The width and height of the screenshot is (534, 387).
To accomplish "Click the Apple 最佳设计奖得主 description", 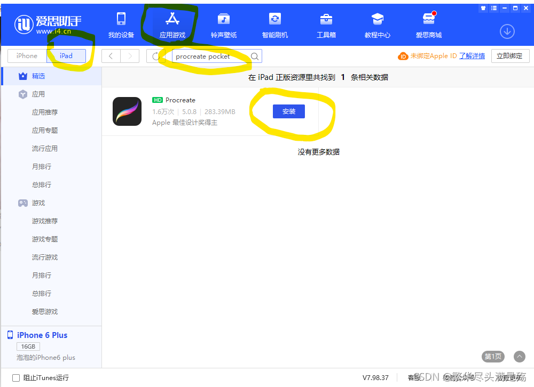I will [x=185, y=123].
